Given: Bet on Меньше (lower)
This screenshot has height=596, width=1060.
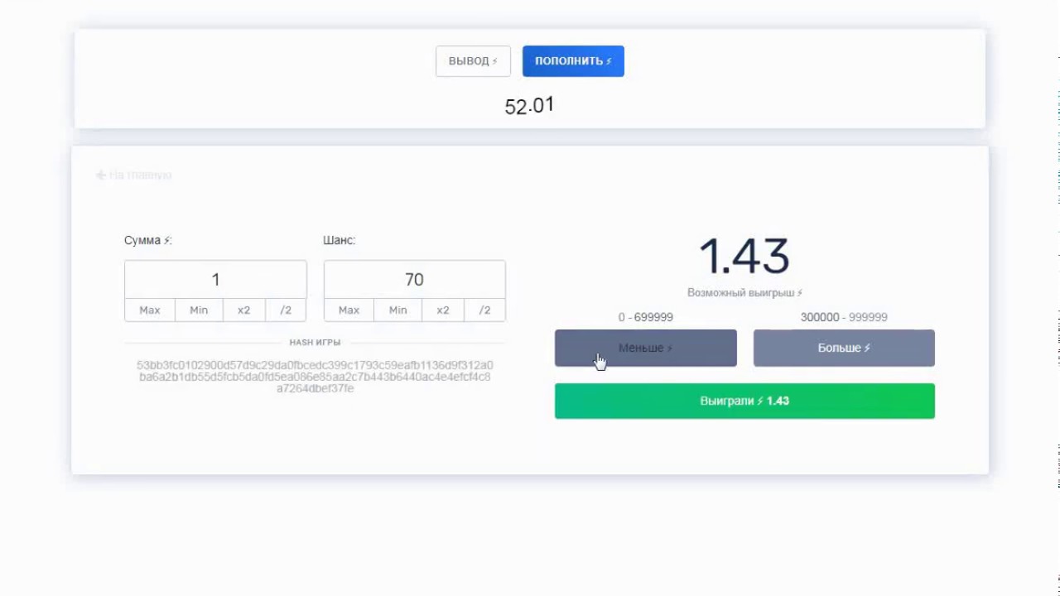Looking at the screenshot, I should click(646, 348).
